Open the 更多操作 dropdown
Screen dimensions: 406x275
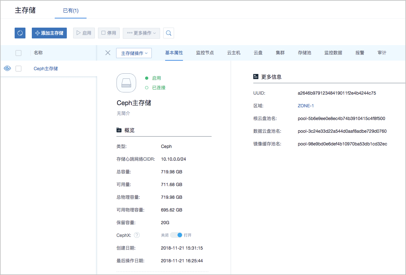(141, 33)
